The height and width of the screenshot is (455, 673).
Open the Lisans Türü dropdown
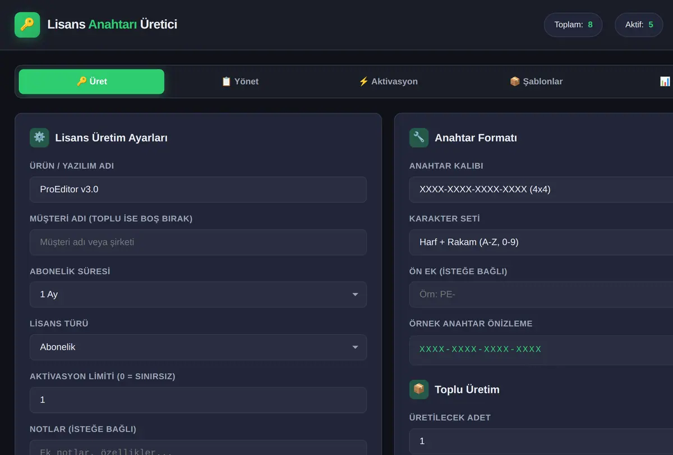(198, 347)
